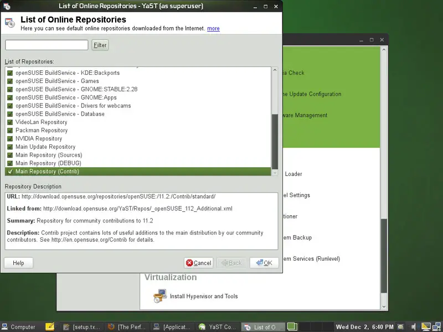
Task: Click the display monitor icon in system tray
Action: tap(426, 327)
